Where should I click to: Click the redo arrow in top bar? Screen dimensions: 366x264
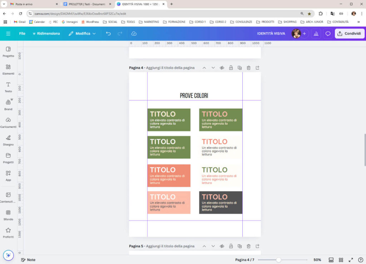pyautogui.click(x=120, y=34)
